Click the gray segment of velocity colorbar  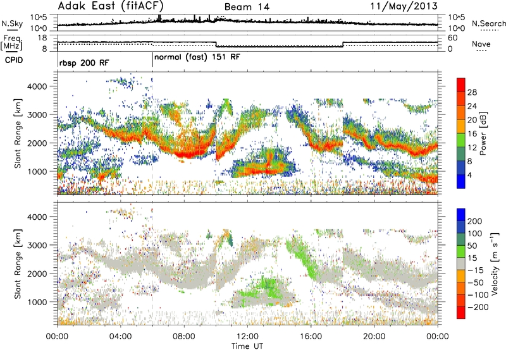pos(461,263)
